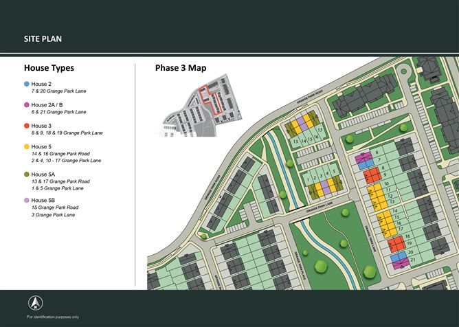Click the yellow House 5 legend dot
The image size is (459, 327).
click(x=26, y=147)
